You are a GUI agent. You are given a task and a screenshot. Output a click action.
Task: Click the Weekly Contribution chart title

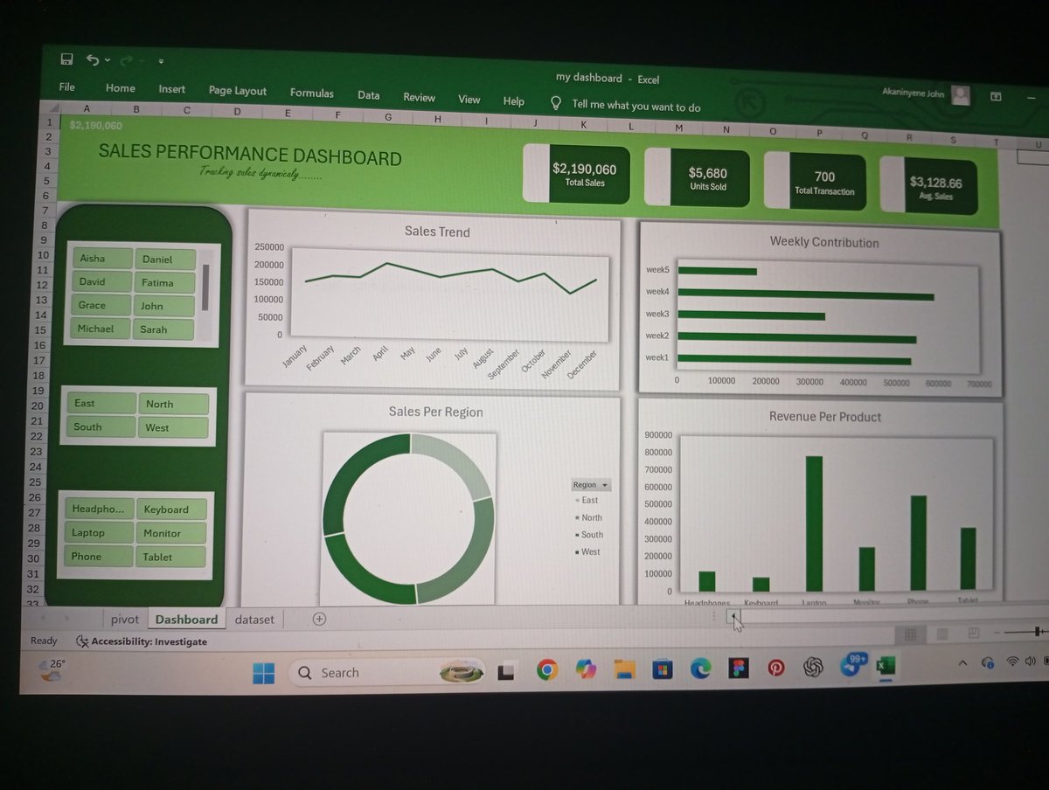824,242
